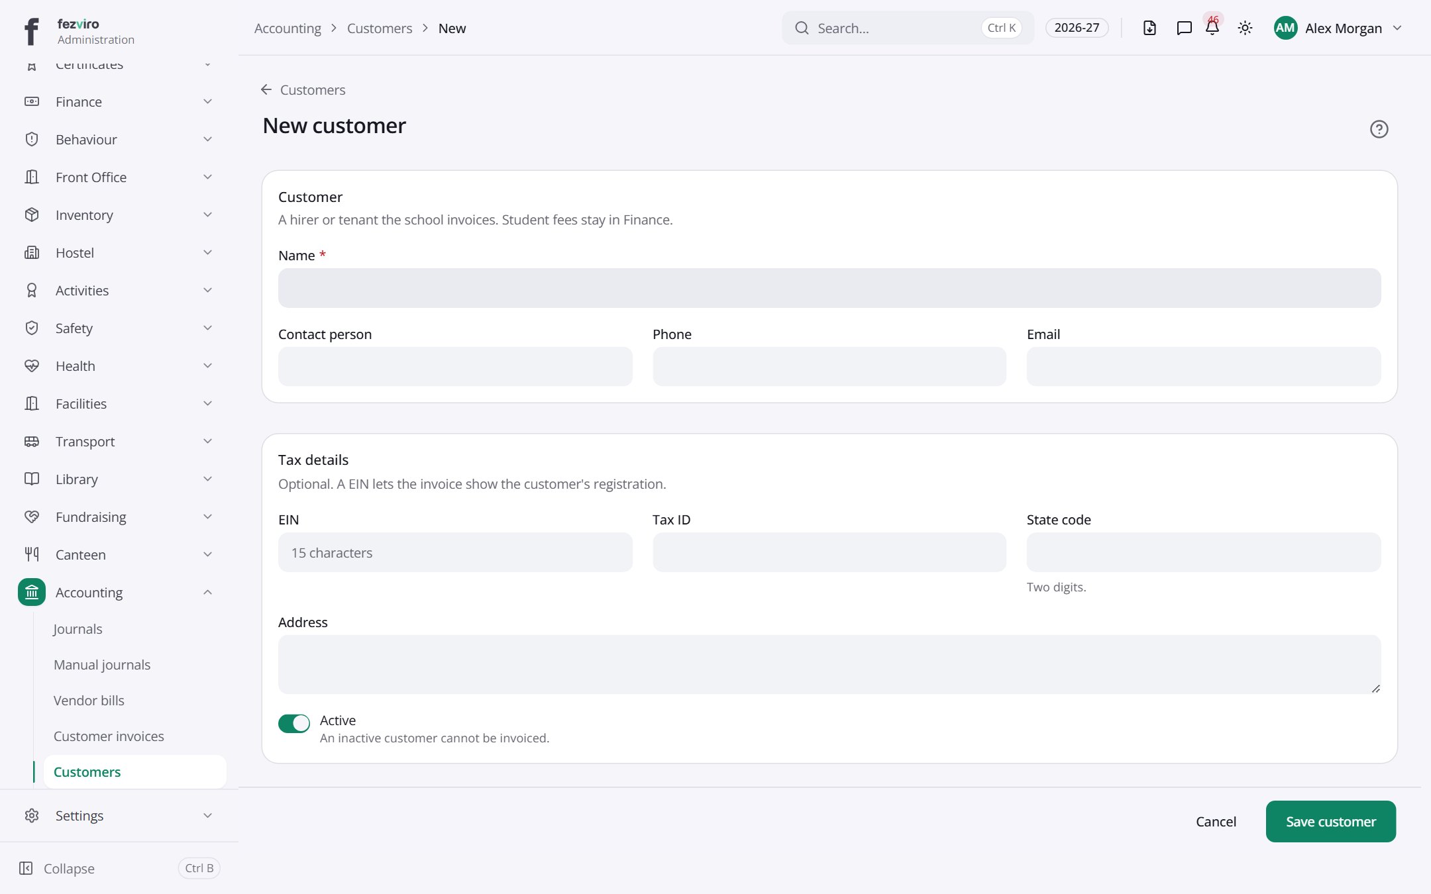Click the Transport bus icon in sidebar

32,441
